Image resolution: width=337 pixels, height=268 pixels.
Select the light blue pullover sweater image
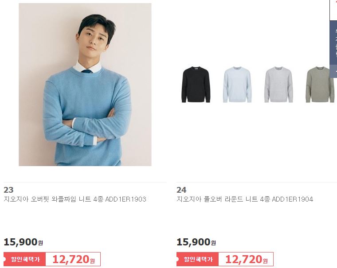coord(237,85)
